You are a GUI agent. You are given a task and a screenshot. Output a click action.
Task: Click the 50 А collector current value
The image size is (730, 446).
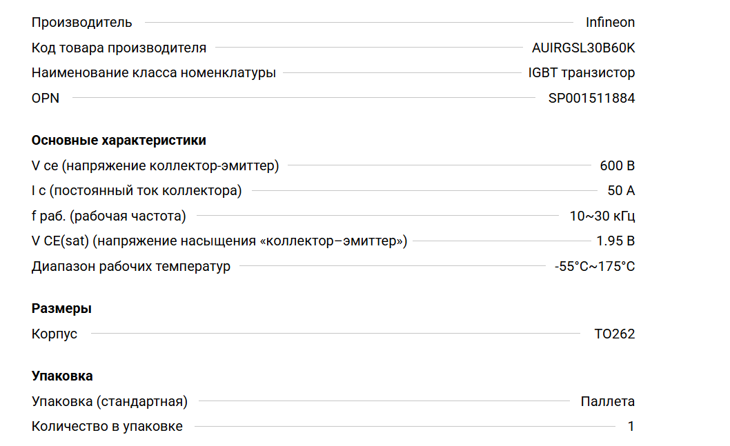pos(620,191)
